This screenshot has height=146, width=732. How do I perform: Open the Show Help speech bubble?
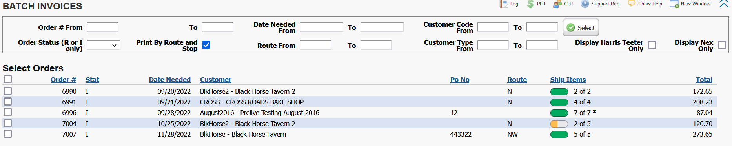[631, 4]
